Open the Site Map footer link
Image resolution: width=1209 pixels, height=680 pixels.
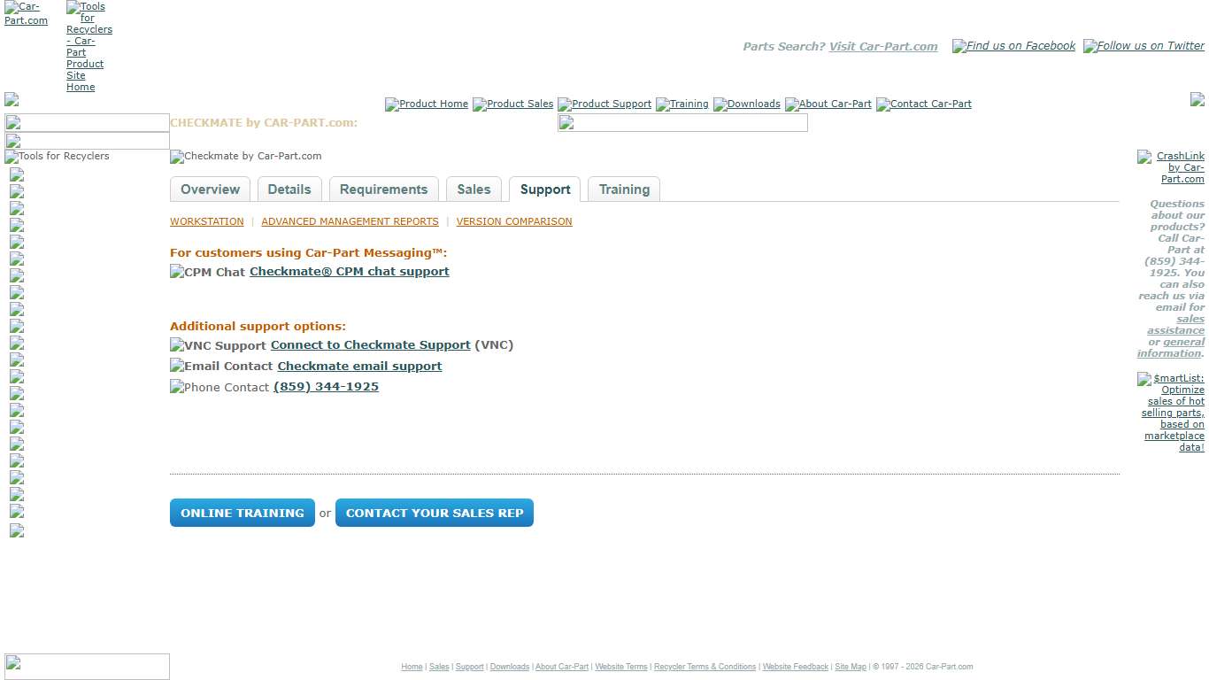pyautogui.click(x=850, y=667)
